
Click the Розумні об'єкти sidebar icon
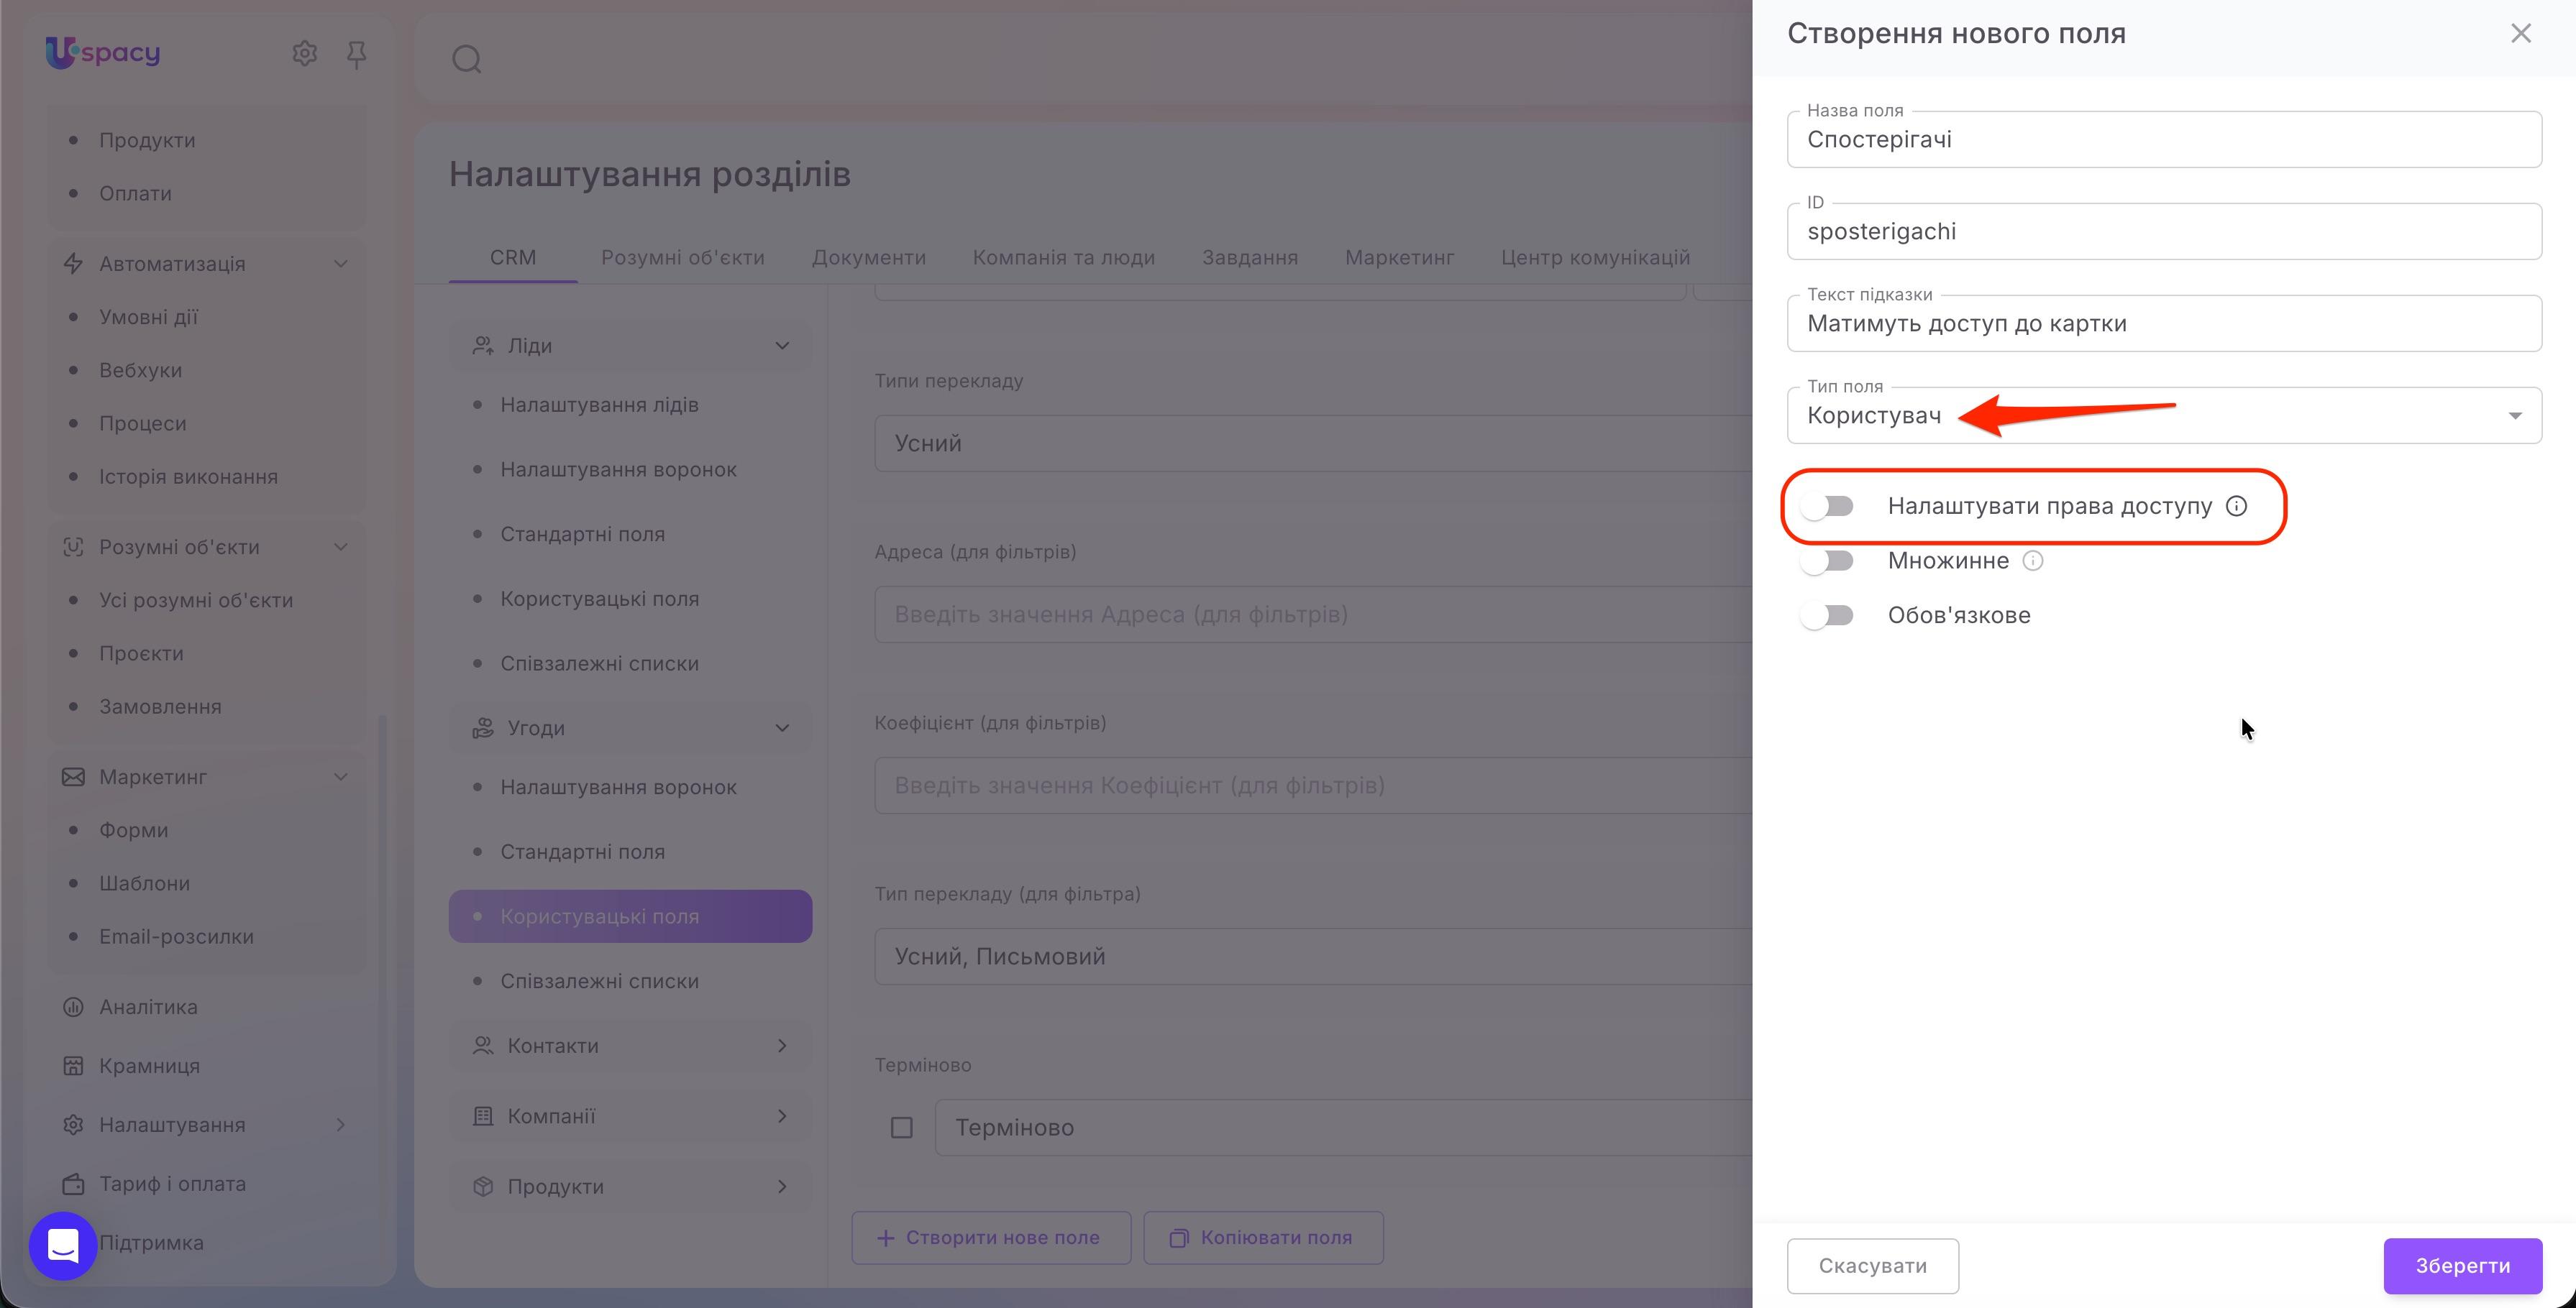point(73,548)
